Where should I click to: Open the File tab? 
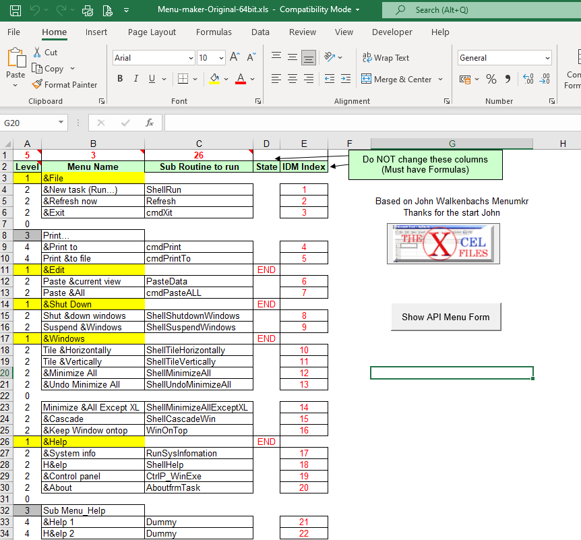click(x=13, y=32)
